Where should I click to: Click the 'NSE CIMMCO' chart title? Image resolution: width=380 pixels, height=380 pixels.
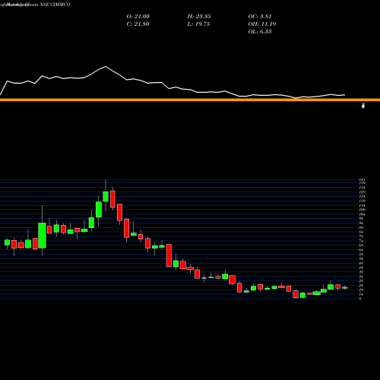tap(55, 5)
